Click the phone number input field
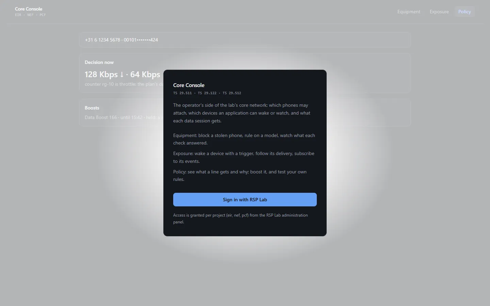 [245, 40]
